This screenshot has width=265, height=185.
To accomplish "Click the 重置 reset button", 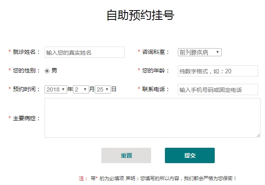I will [126, 155].
